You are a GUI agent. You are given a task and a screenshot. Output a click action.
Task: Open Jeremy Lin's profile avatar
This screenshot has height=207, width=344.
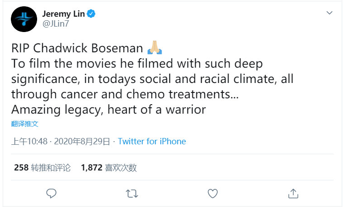coord(24,19)
